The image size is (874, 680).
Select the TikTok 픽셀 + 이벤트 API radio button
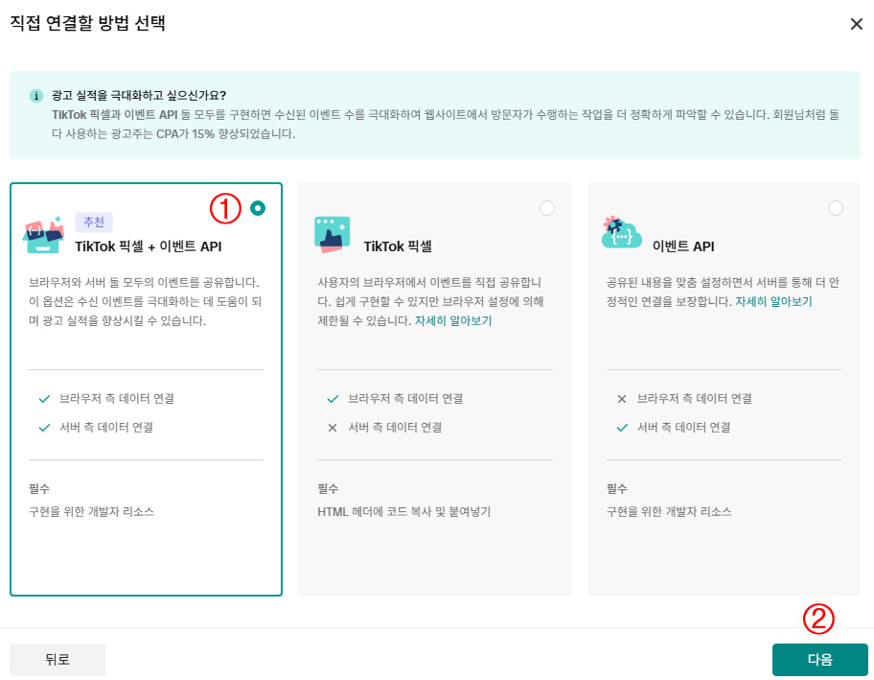[x=258, y=208]
